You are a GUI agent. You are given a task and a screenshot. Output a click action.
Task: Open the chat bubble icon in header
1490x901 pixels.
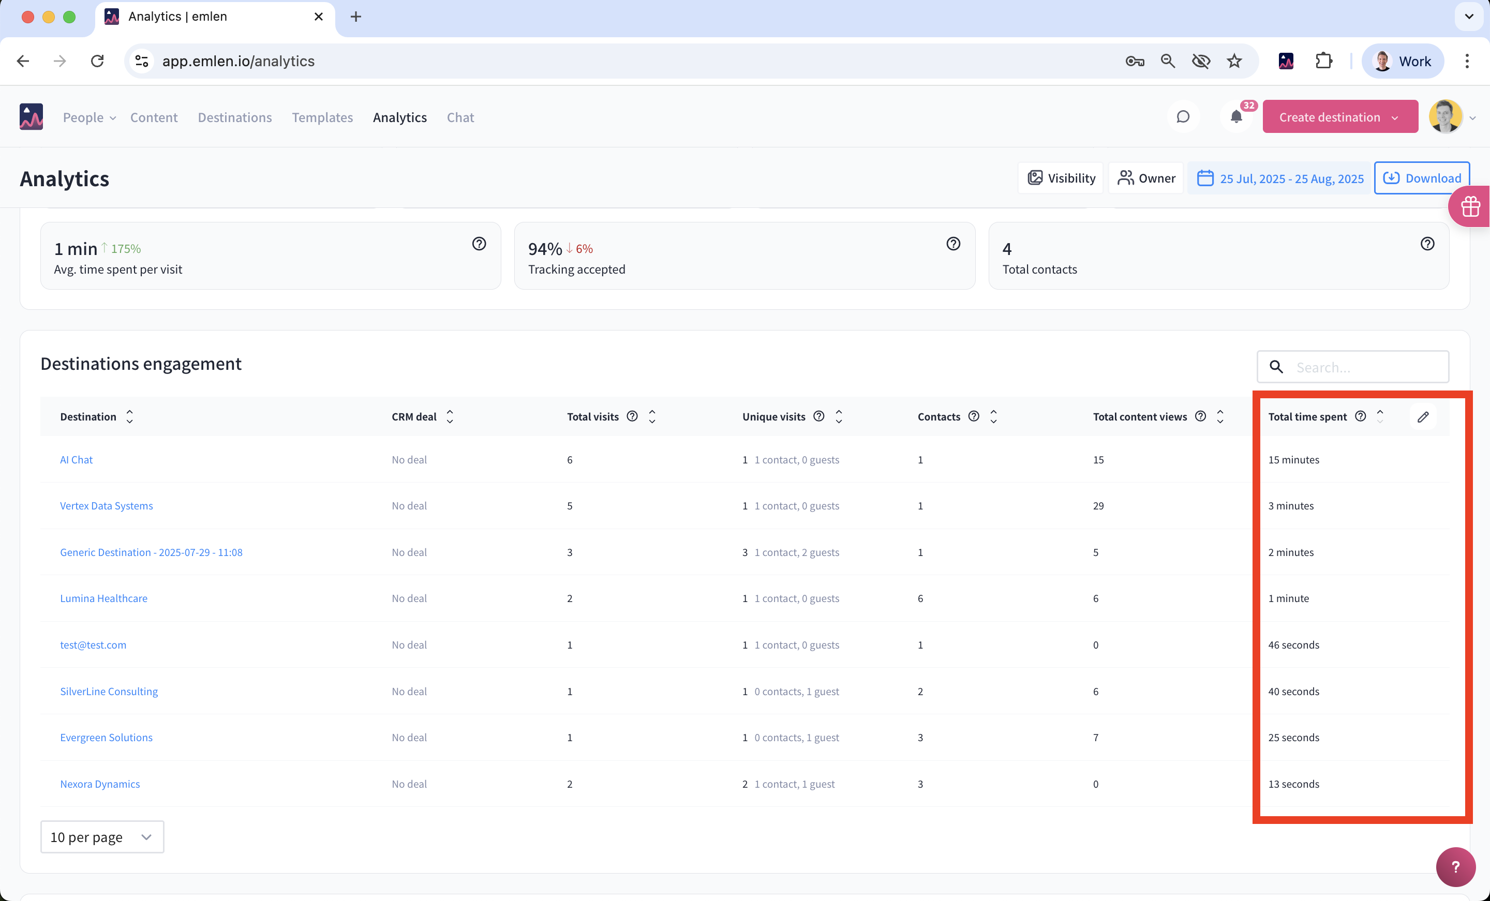[x=1183, y=117]
